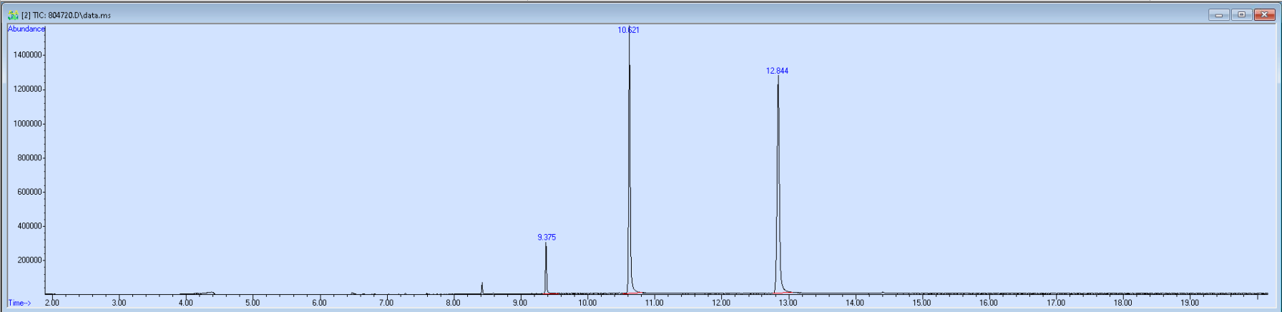Click the TIC window title icon
1282x312 pixels.
point(13,15)
